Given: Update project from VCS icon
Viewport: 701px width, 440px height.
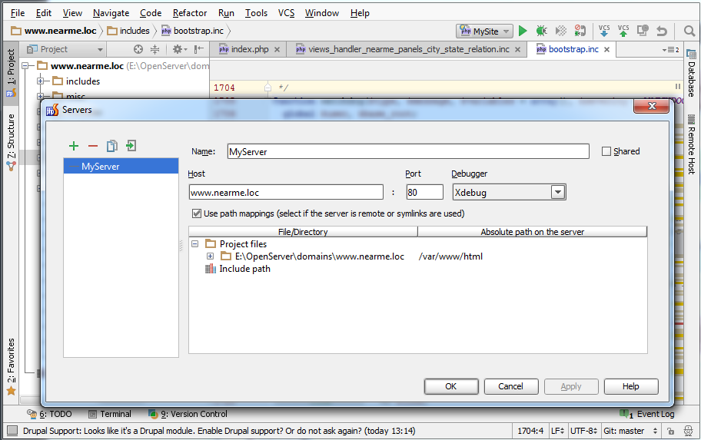Looking at the screenshot, I should pyautogui.click(x=604, y=31).
